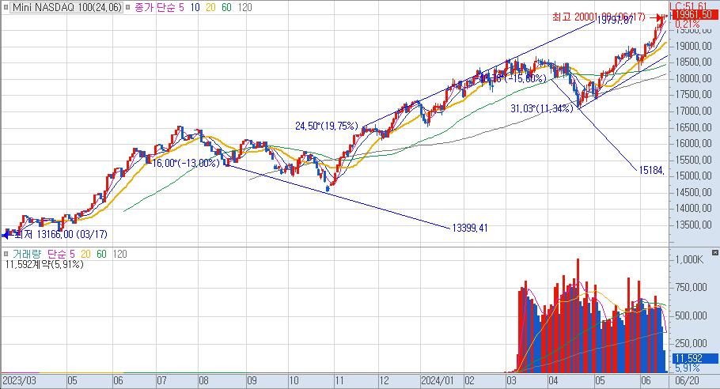Image resolution: width=720 pixels, height=389 pixels.
Task: Click the 31,03°(11,34%) trendline annotation
Action: coord(542,108)
